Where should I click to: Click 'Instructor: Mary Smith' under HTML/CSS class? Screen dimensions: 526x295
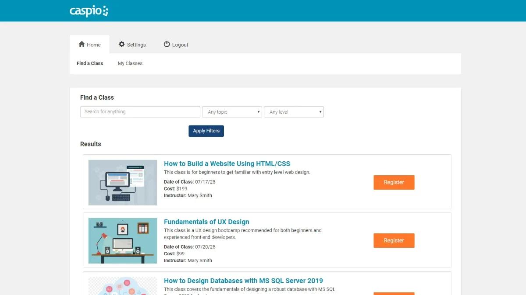188,195
